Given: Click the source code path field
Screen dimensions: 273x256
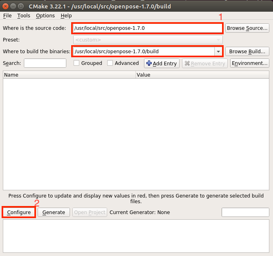Looking at the screenshot, I should (x=148, y=28).
